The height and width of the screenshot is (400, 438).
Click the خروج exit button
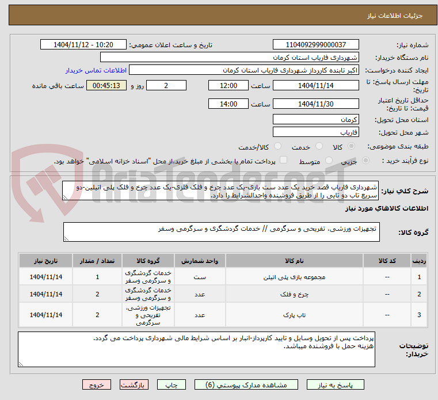pos(96,384)
